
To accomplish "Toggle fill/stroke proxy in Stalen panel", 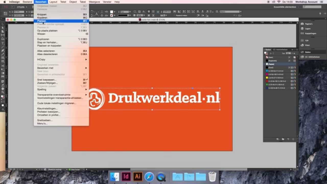I will (x=266, y=53).
